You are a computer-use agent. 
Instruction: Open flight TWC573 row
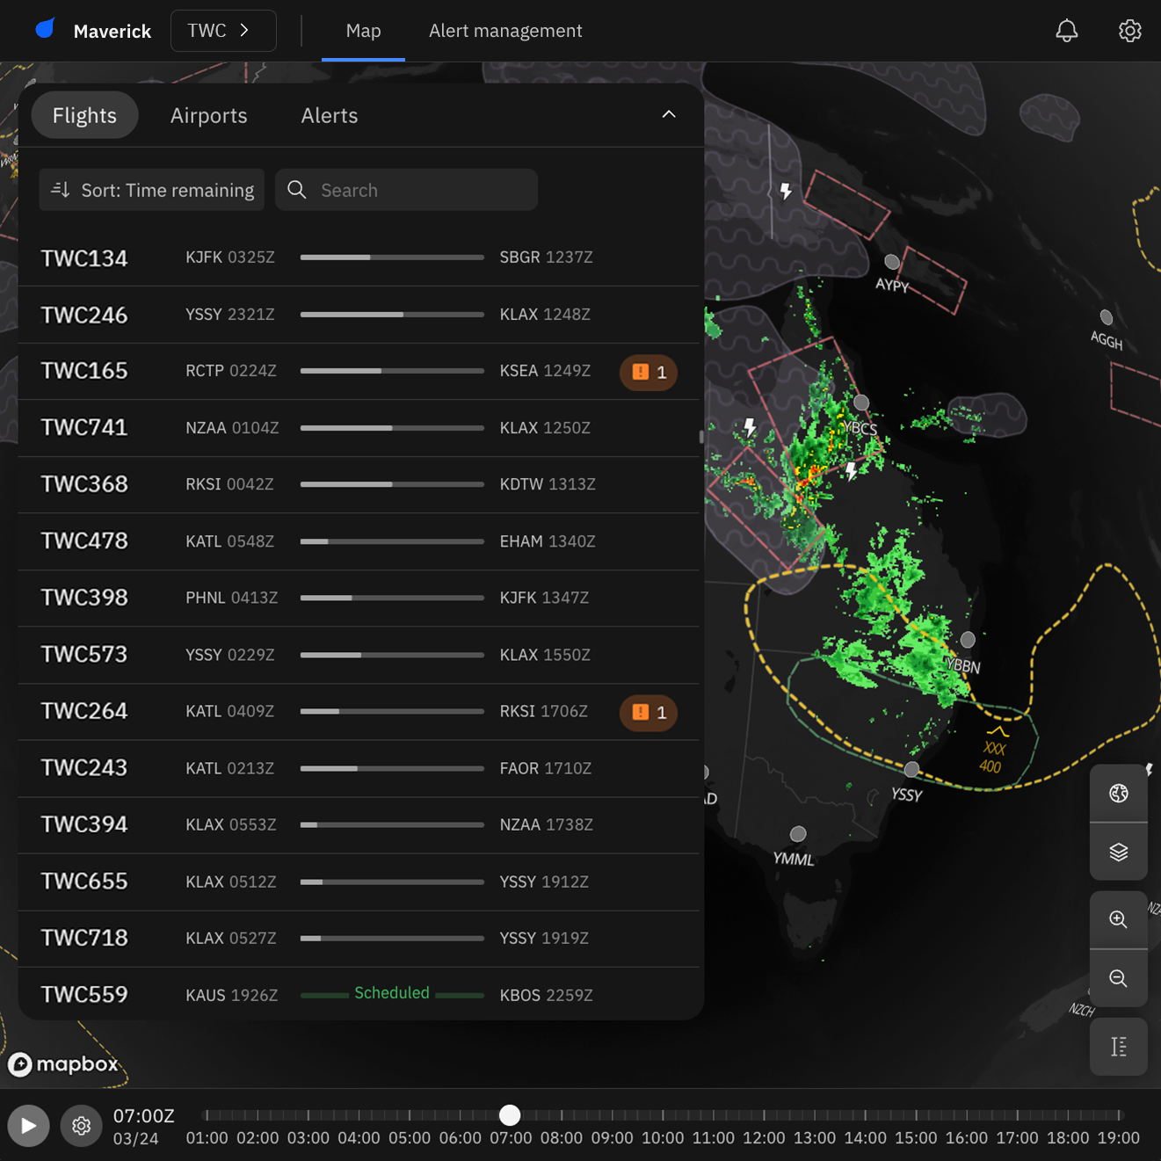tap(359, 655)
